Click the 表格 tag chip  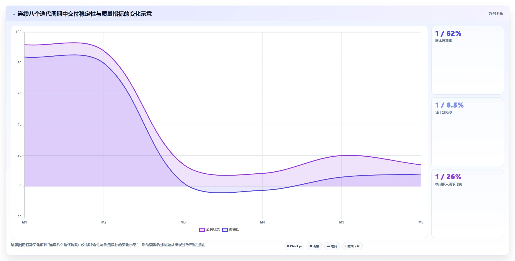point(314,246)
